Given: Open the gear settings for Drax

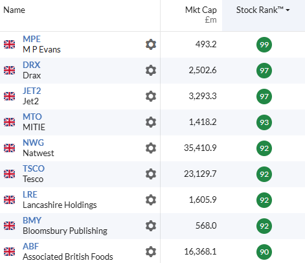Looking at the screenshot, I should coord(151,71).
